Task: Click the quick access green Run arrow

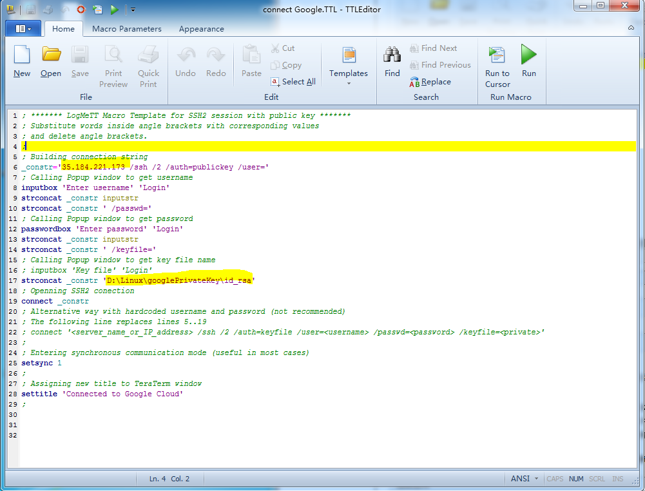Action: (115, 10)
